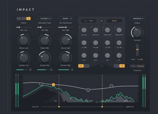Open the Console 1 saturation type dropdown

45,18
